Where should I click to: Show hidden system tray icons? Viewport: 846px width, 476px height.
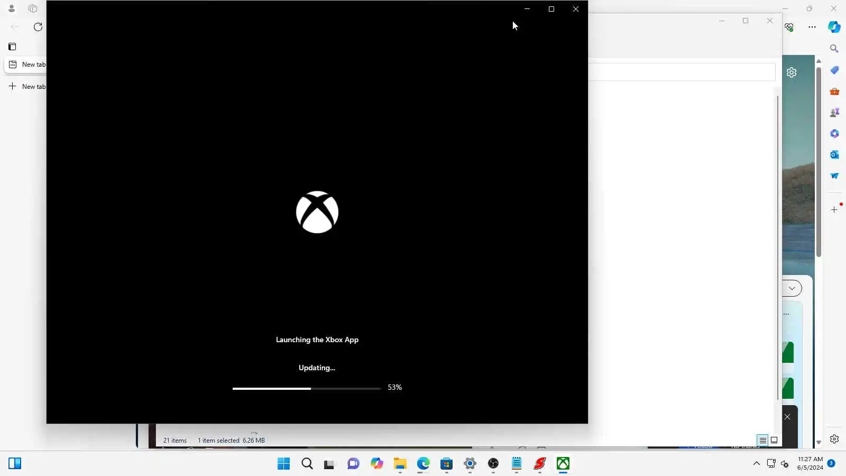pos(757,464)
